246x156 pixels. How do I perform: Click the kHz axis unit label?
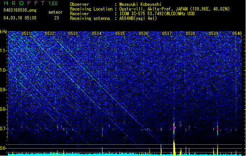pyautogui.click(x=4, y=32)
